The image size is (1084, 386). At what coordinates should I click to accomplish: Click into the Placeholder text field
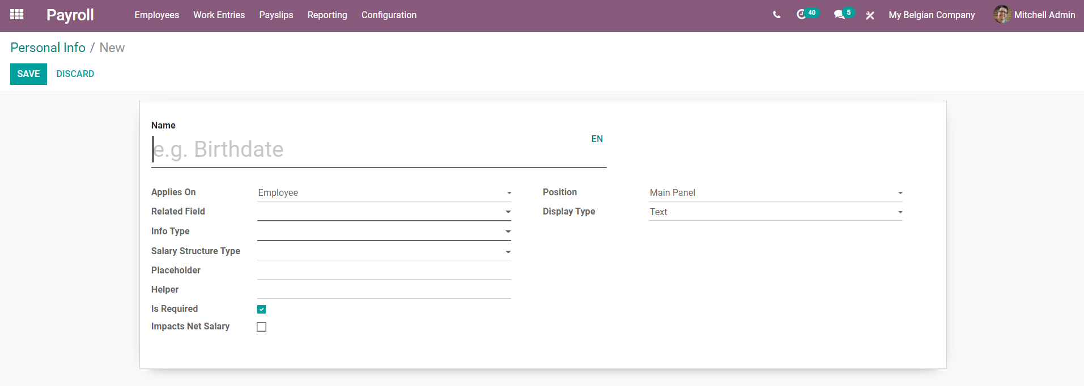pos(384,271)
